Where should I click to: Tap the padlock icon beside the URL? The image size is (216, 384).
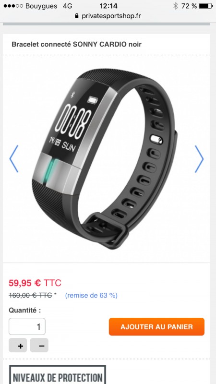coord(77,16)
